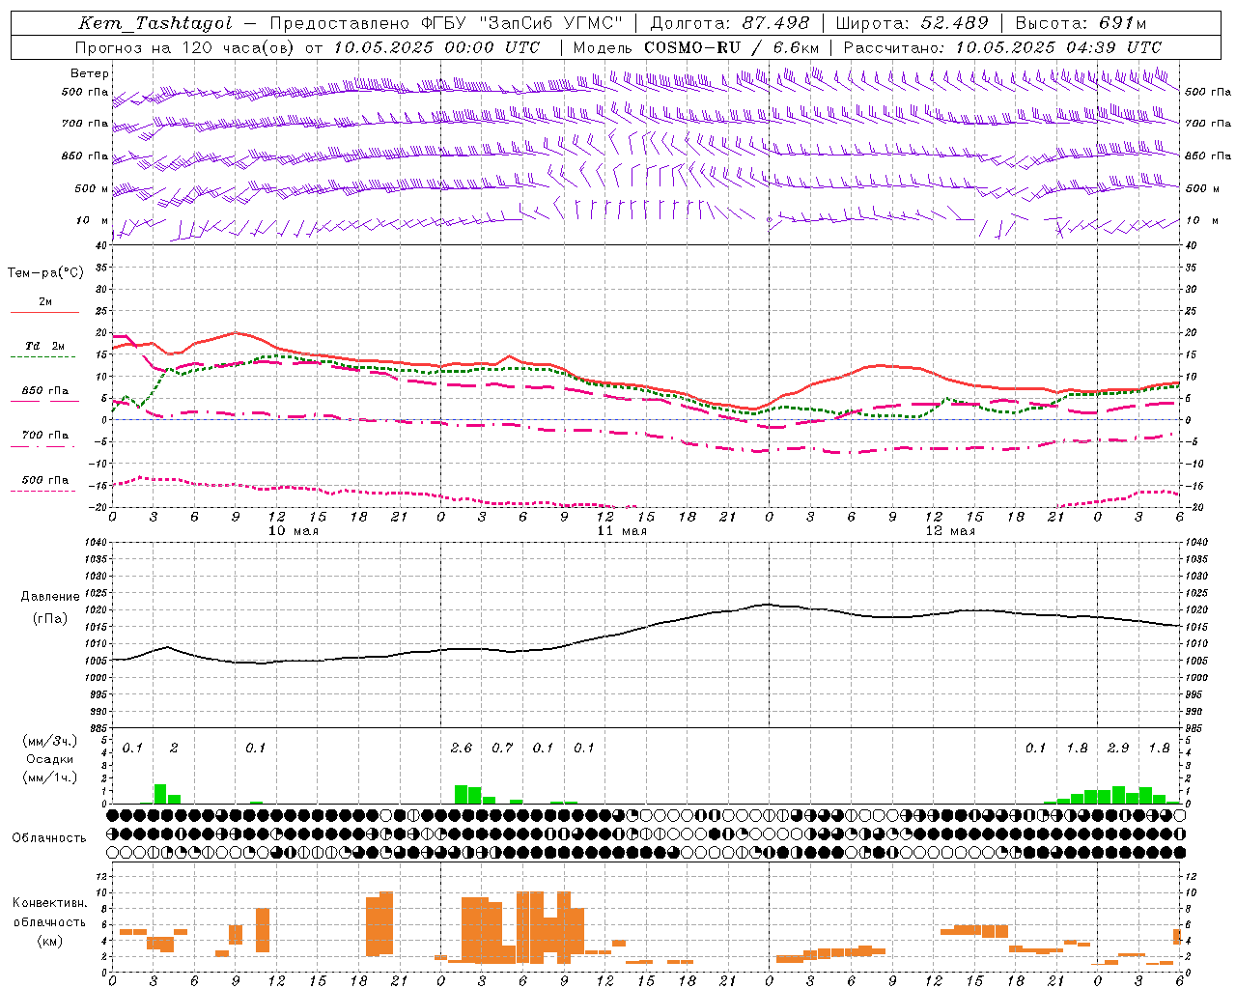Click the 2.6 precipitation amount value
The width and height of the screenshot is (1236, 989).
point(462,749)
